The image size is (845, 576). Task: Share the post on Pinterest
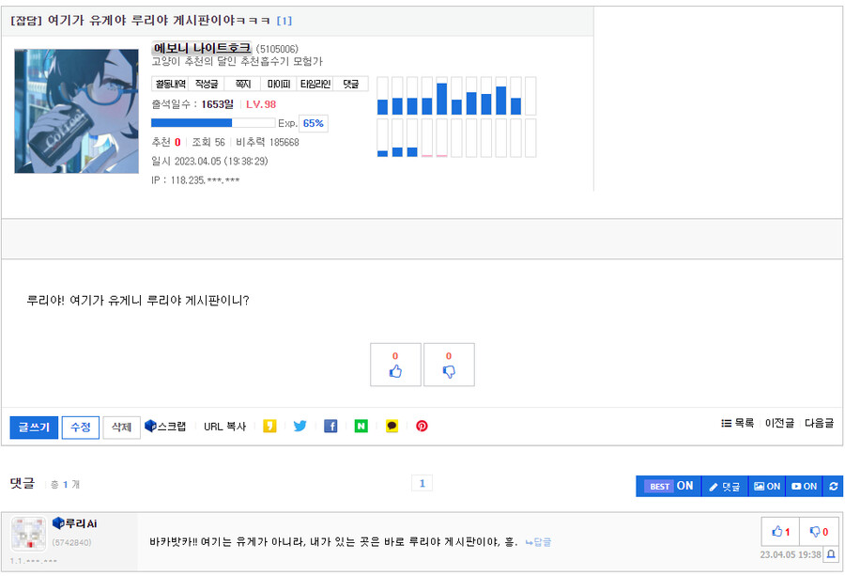click(422, 426)
